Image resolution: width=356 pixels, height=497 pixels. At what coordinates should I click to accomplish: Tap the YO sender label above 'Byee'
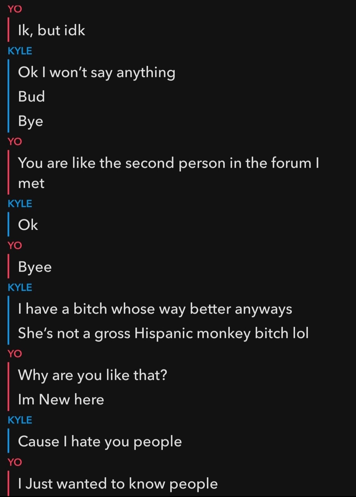15,246
